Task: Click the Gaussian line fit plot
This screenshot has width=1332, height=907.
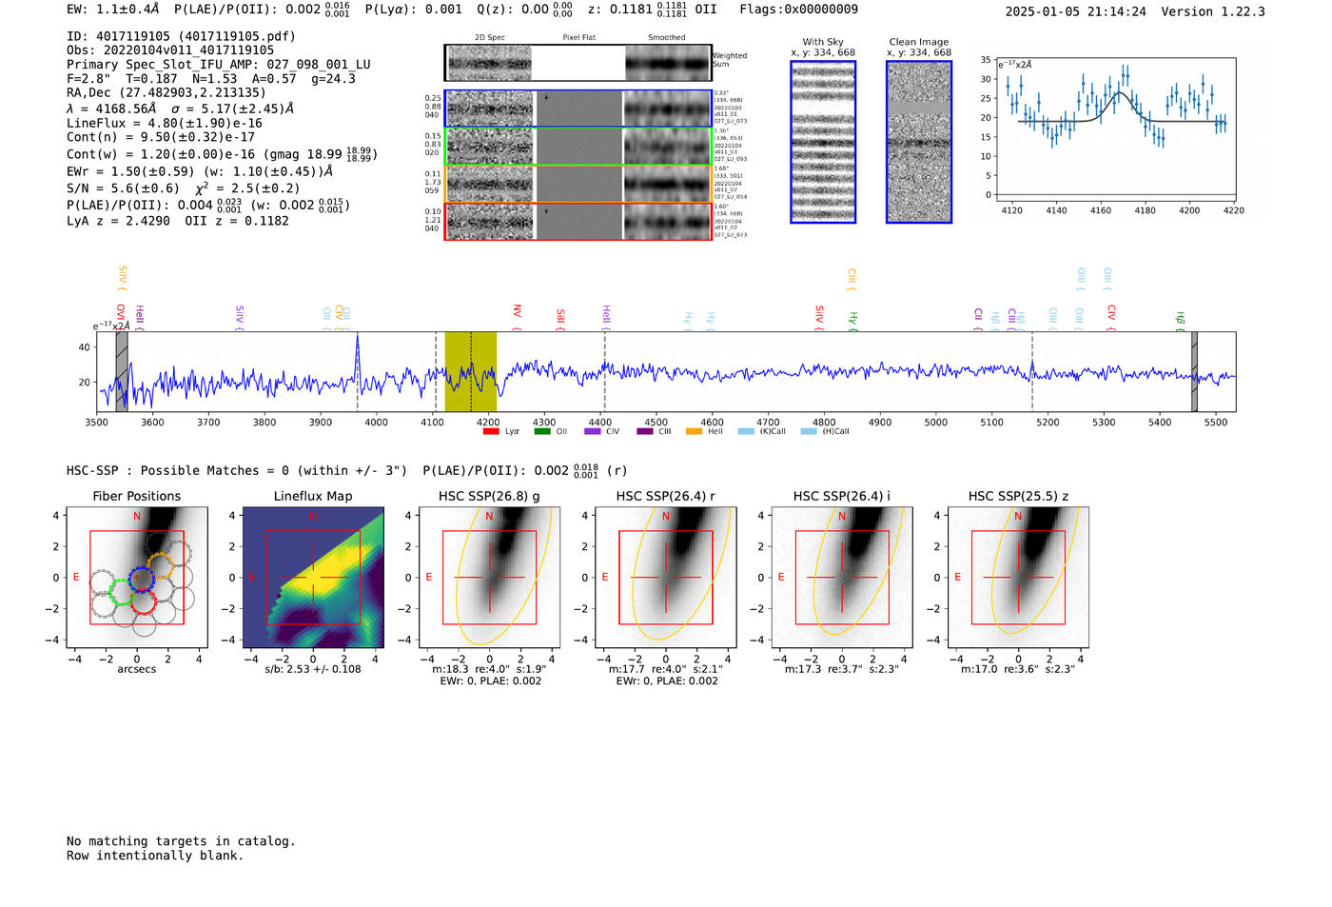Action: tap(1115, 129)
